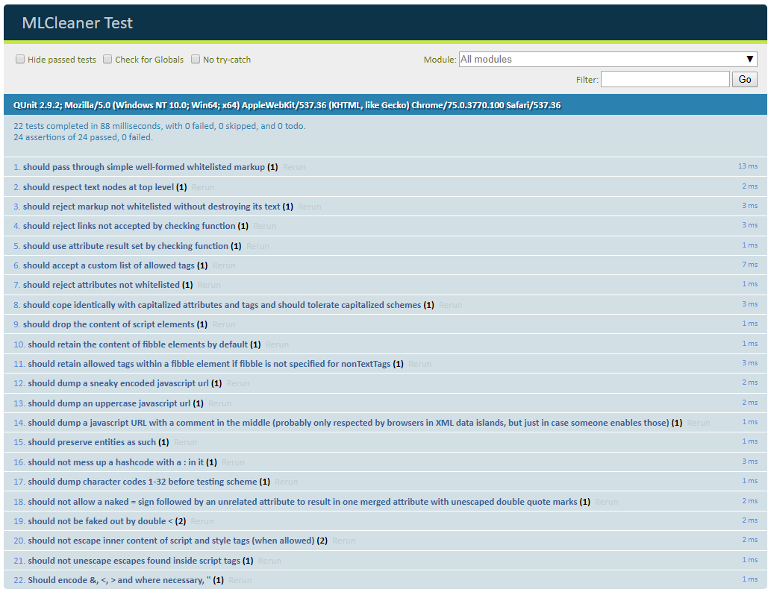Screen dimensions: 771x595
Task: Click the 24 assertions passed summary line
Action: pos(83,137)
